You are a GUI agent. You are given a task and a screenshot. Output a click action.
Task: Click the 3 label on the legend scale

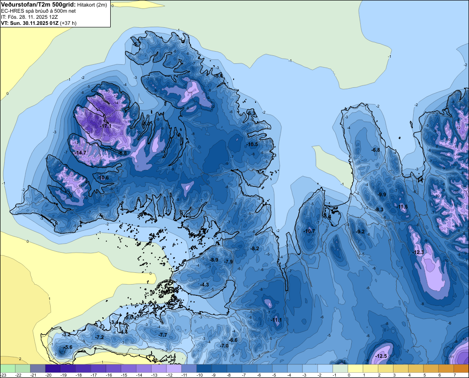pyautogui.click(x=394, y=375)
